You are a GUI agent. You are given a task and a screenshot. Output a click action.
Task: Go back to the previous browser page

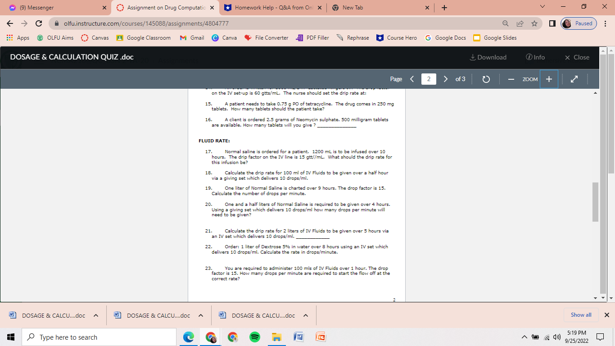click(10, 23)
